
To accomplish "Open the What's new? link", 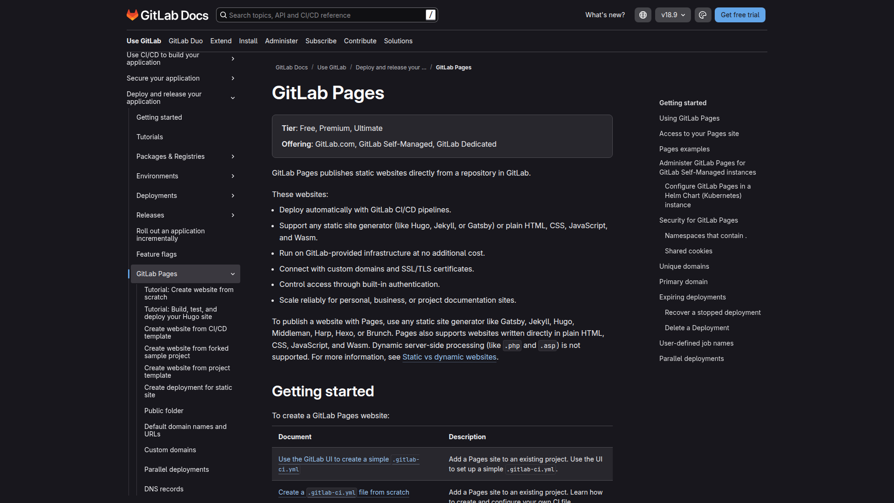I will coord(605,15).
